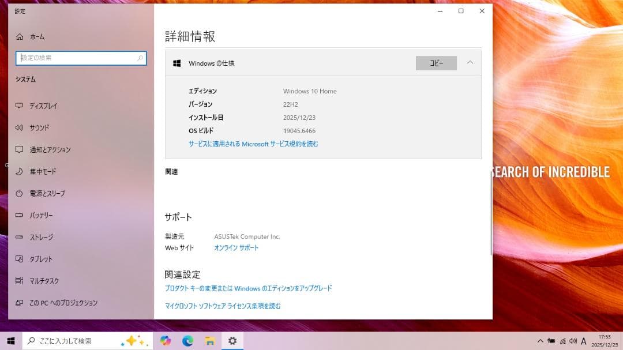Show hidden system tray icons

click(x=540, y=341)
